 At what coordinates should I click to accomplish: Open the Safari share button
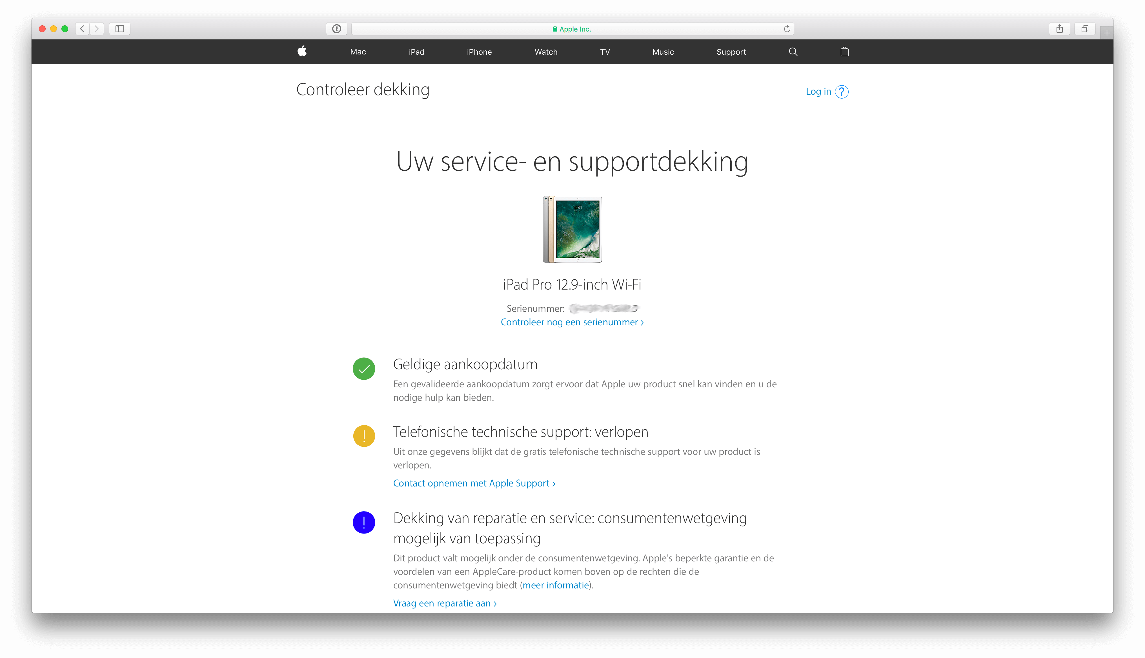[1059, 29]
